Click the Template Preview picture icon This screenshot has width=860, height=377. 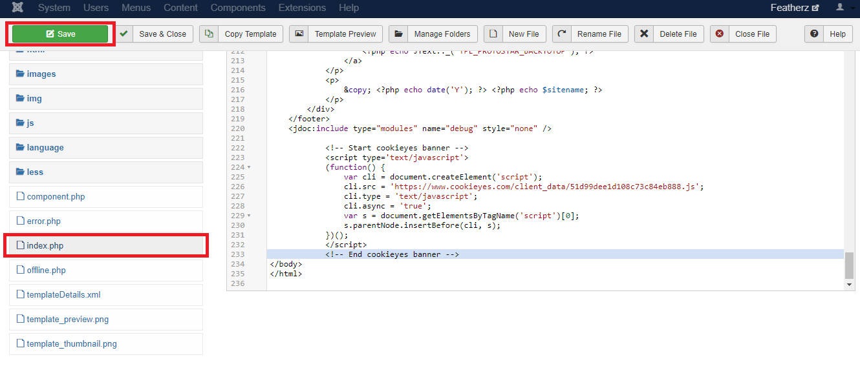click(299, 34)
